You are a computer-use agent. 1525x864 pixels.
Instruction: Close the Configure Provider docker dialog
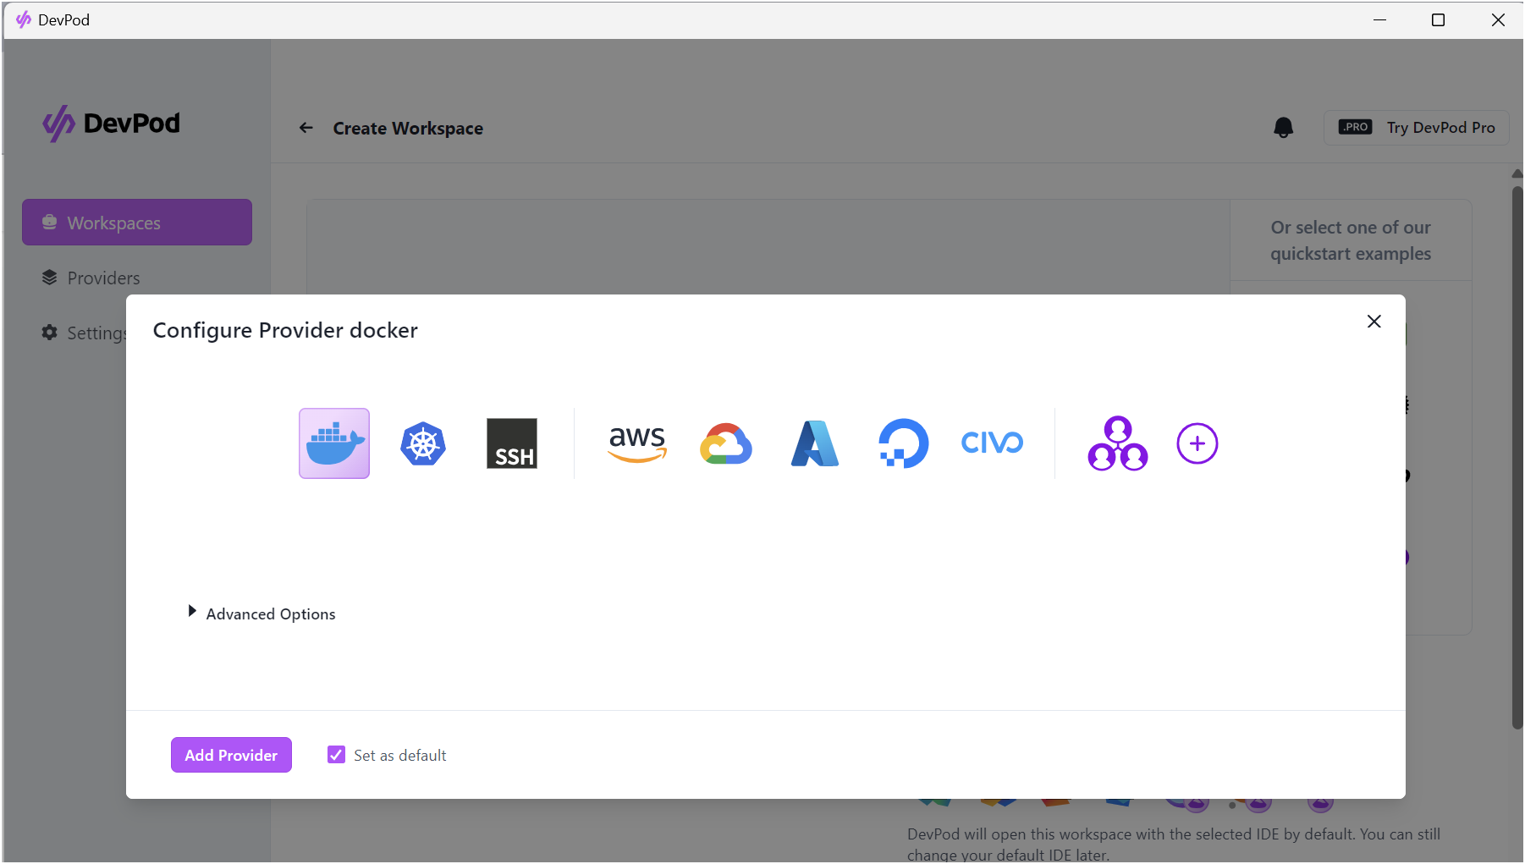pyautogui.click(x=1374, y=322)
